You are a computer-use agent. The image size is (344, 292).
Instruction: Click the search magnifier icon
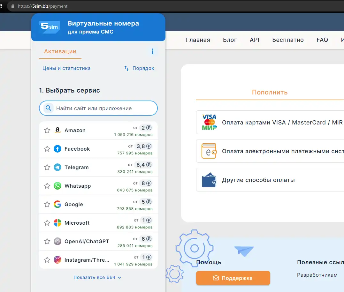[49, 108]
